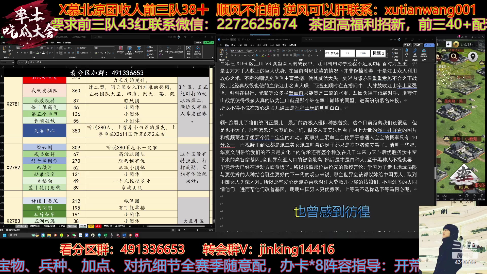Click Excel fill color bucket icon
Screen dimensions: 487x274
(38, 53)
